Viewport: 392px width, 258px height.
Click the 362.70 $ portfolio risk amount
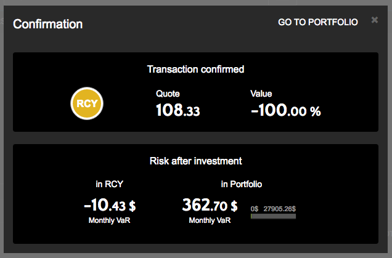coord(210,204)
